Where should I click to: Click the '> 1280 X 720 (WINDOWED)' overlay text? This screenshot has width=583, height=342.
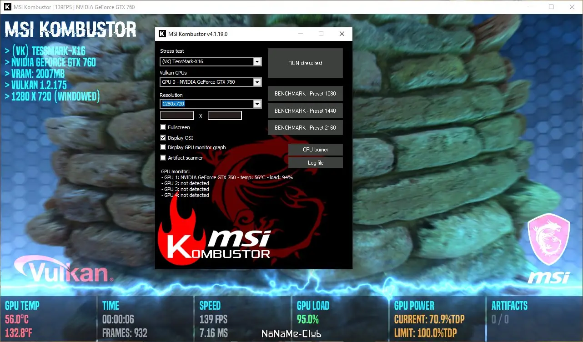tap(52, 96)
